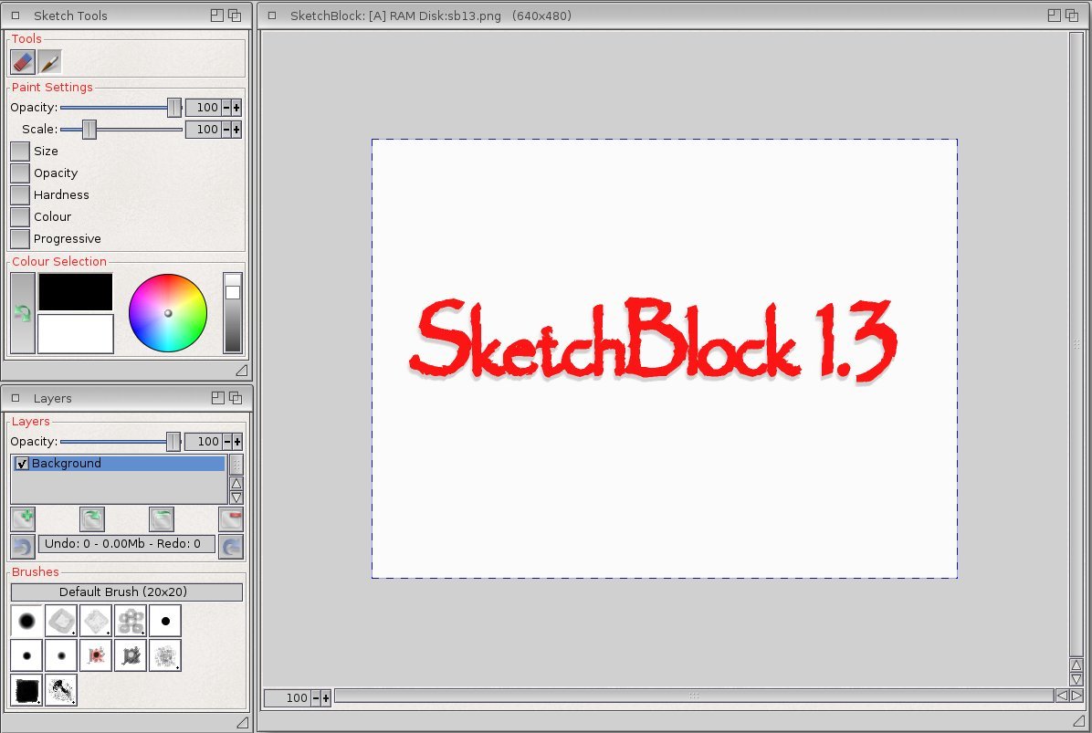Screen dimensions: 1092x733
Task: Click the blue Undo arrow icon
Action: point(23,546)
